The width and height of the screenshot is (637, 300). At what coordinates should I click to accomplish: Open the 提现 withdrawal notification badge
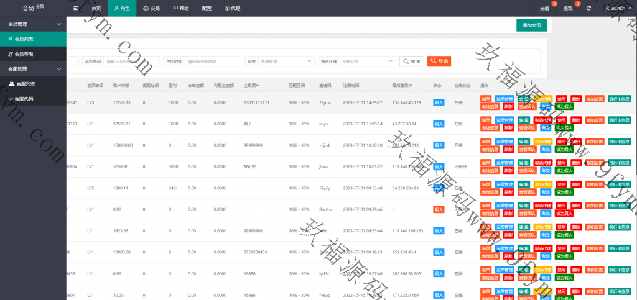pyautogui.click(x=569, y=9)
